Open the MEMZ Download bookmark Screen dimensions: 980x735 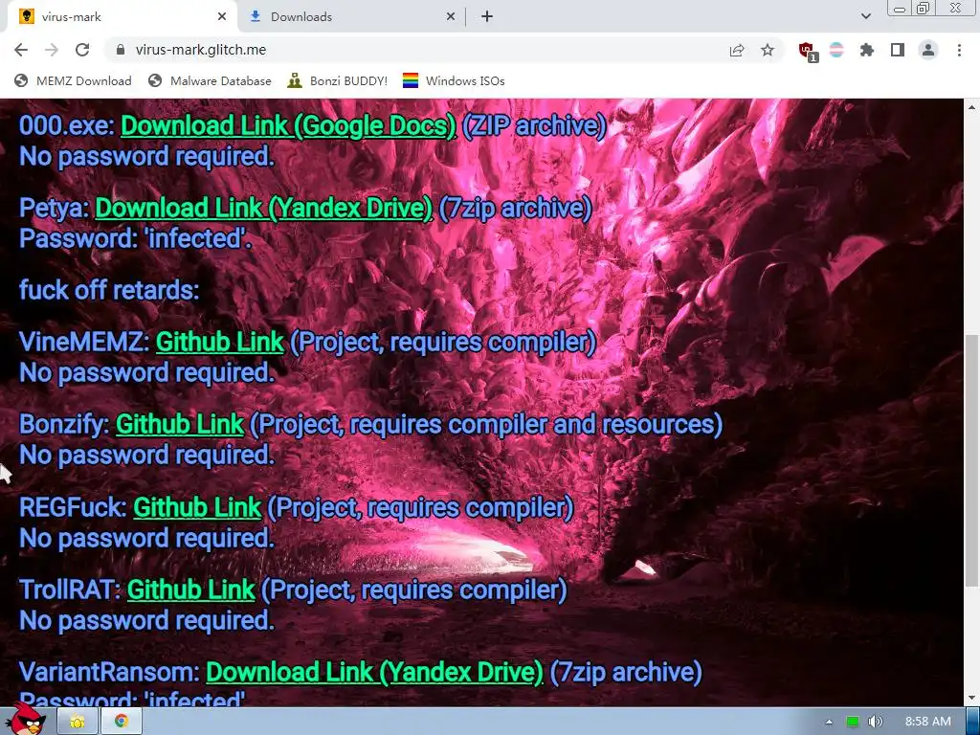point(73,80)
